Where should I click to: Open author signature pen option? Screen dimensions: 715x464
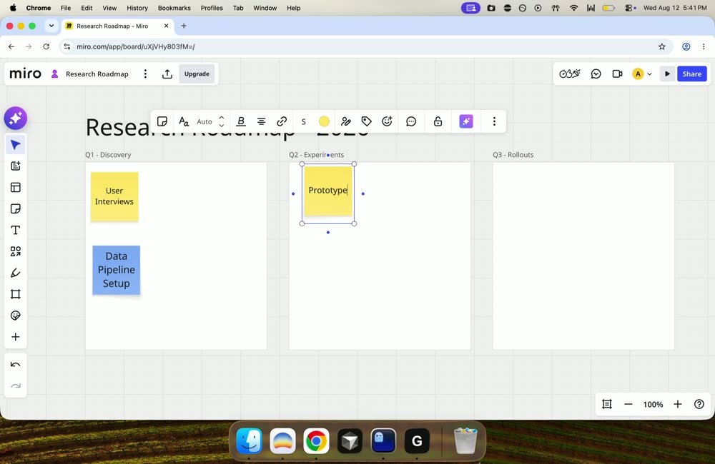(x=345, y=121)
